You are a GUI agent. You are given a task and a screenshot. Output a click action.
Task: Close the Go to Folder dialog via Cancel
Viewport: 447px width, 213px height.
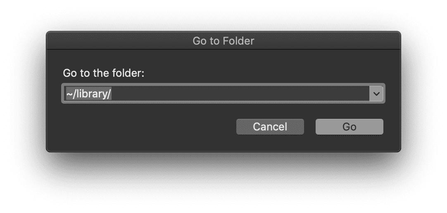click(270, 127)
